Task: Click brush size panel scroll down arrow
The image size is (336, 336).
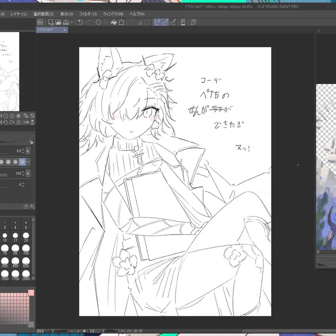Action: 33,278
